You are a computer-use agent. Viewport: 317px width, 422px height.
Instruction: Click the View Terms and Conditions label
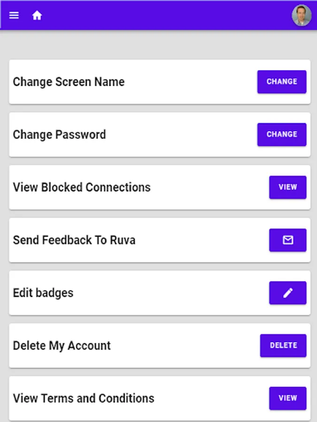coord(84,399)
